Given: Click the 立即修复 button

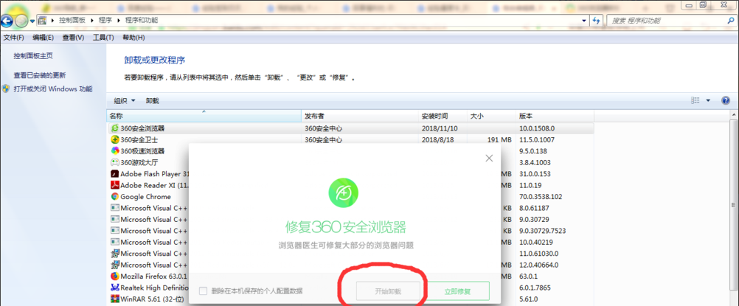Looking at the screenshot, I should (x=457, y=291).
